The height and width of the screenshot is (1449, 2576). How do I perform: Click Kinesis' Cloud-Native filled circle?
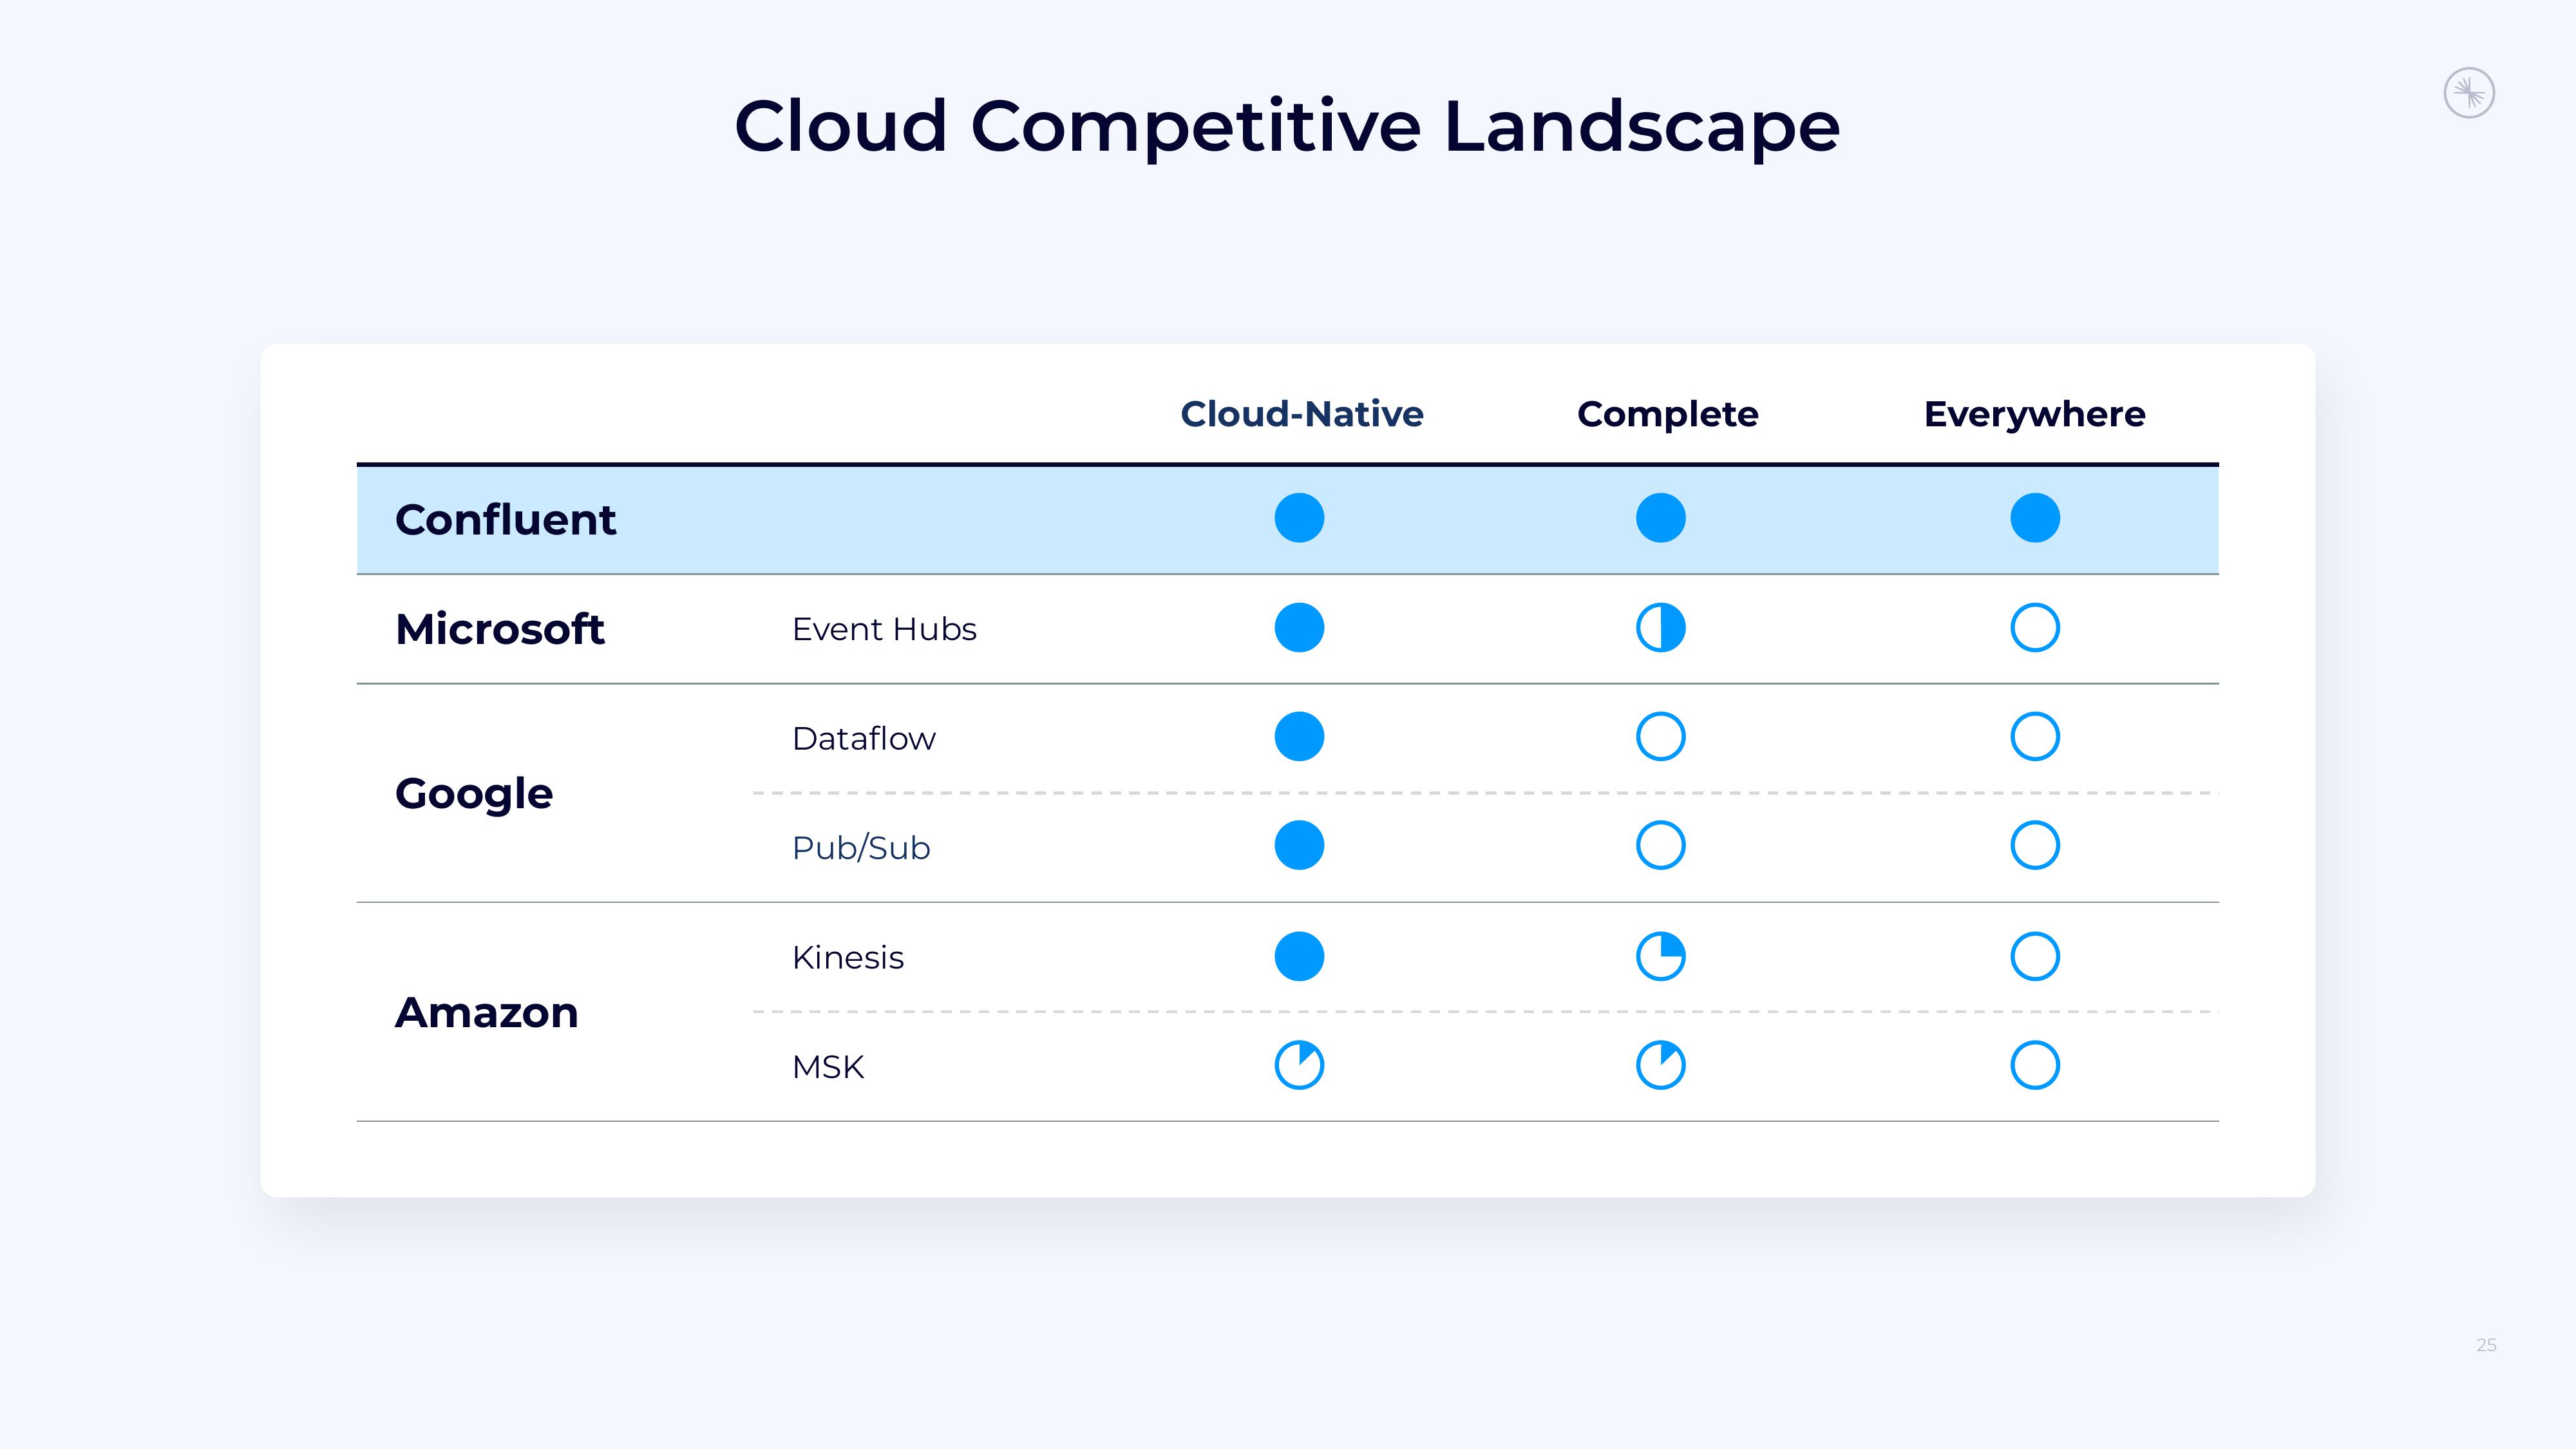[x=1299, y=957]
